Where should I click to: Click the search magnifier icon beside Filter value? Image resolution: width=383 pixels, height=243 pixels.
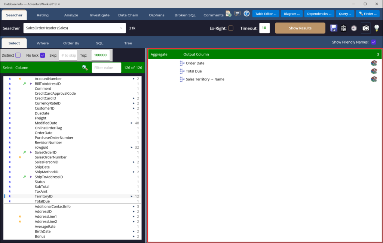click(x=85, y=68)
